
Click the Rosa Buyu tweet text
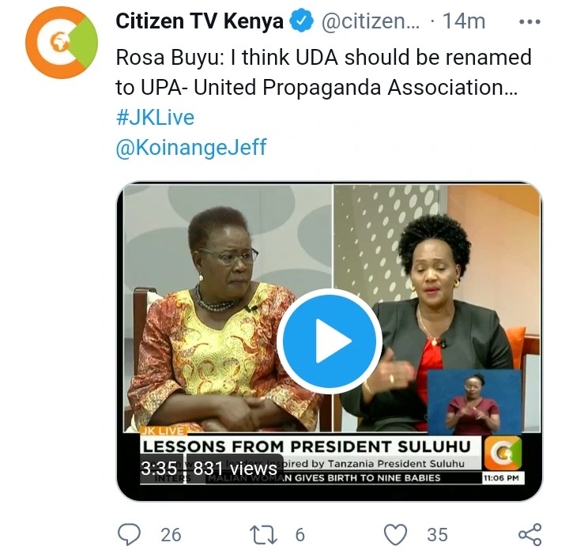pyautogui.click(x=324, y=72)
